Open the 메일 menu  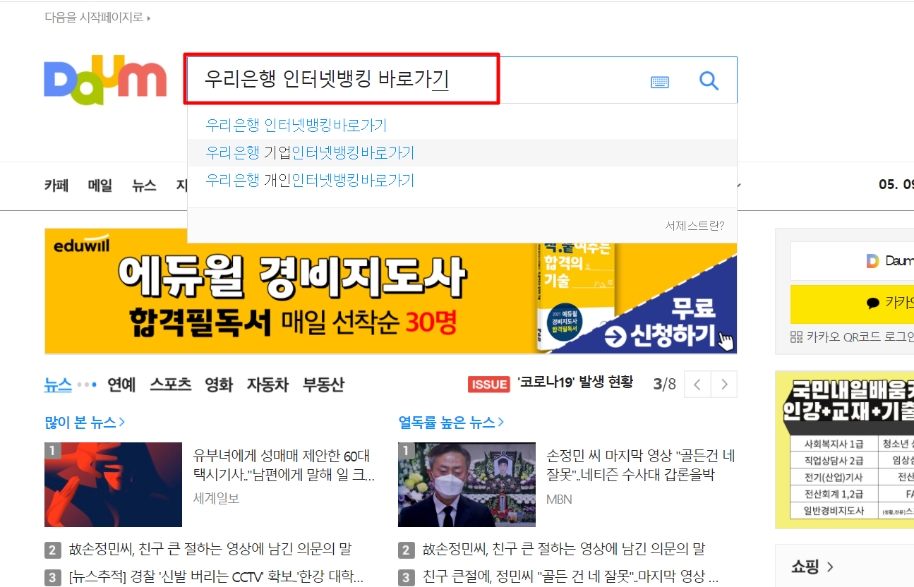pos(100,186)
